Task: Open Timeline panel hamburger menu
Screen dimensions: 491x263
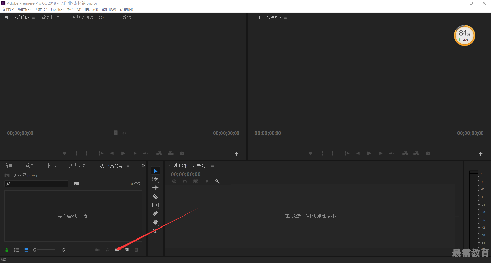Action: pos(213,166)
